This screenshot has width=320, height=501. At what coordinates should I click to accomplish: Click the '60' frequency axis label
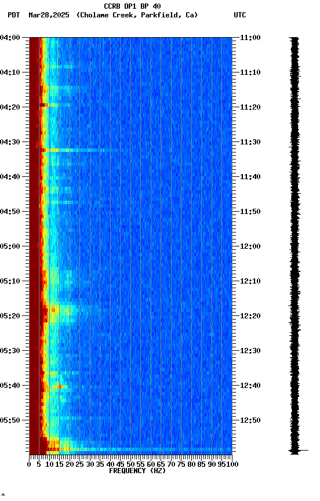tap(151, 464)
